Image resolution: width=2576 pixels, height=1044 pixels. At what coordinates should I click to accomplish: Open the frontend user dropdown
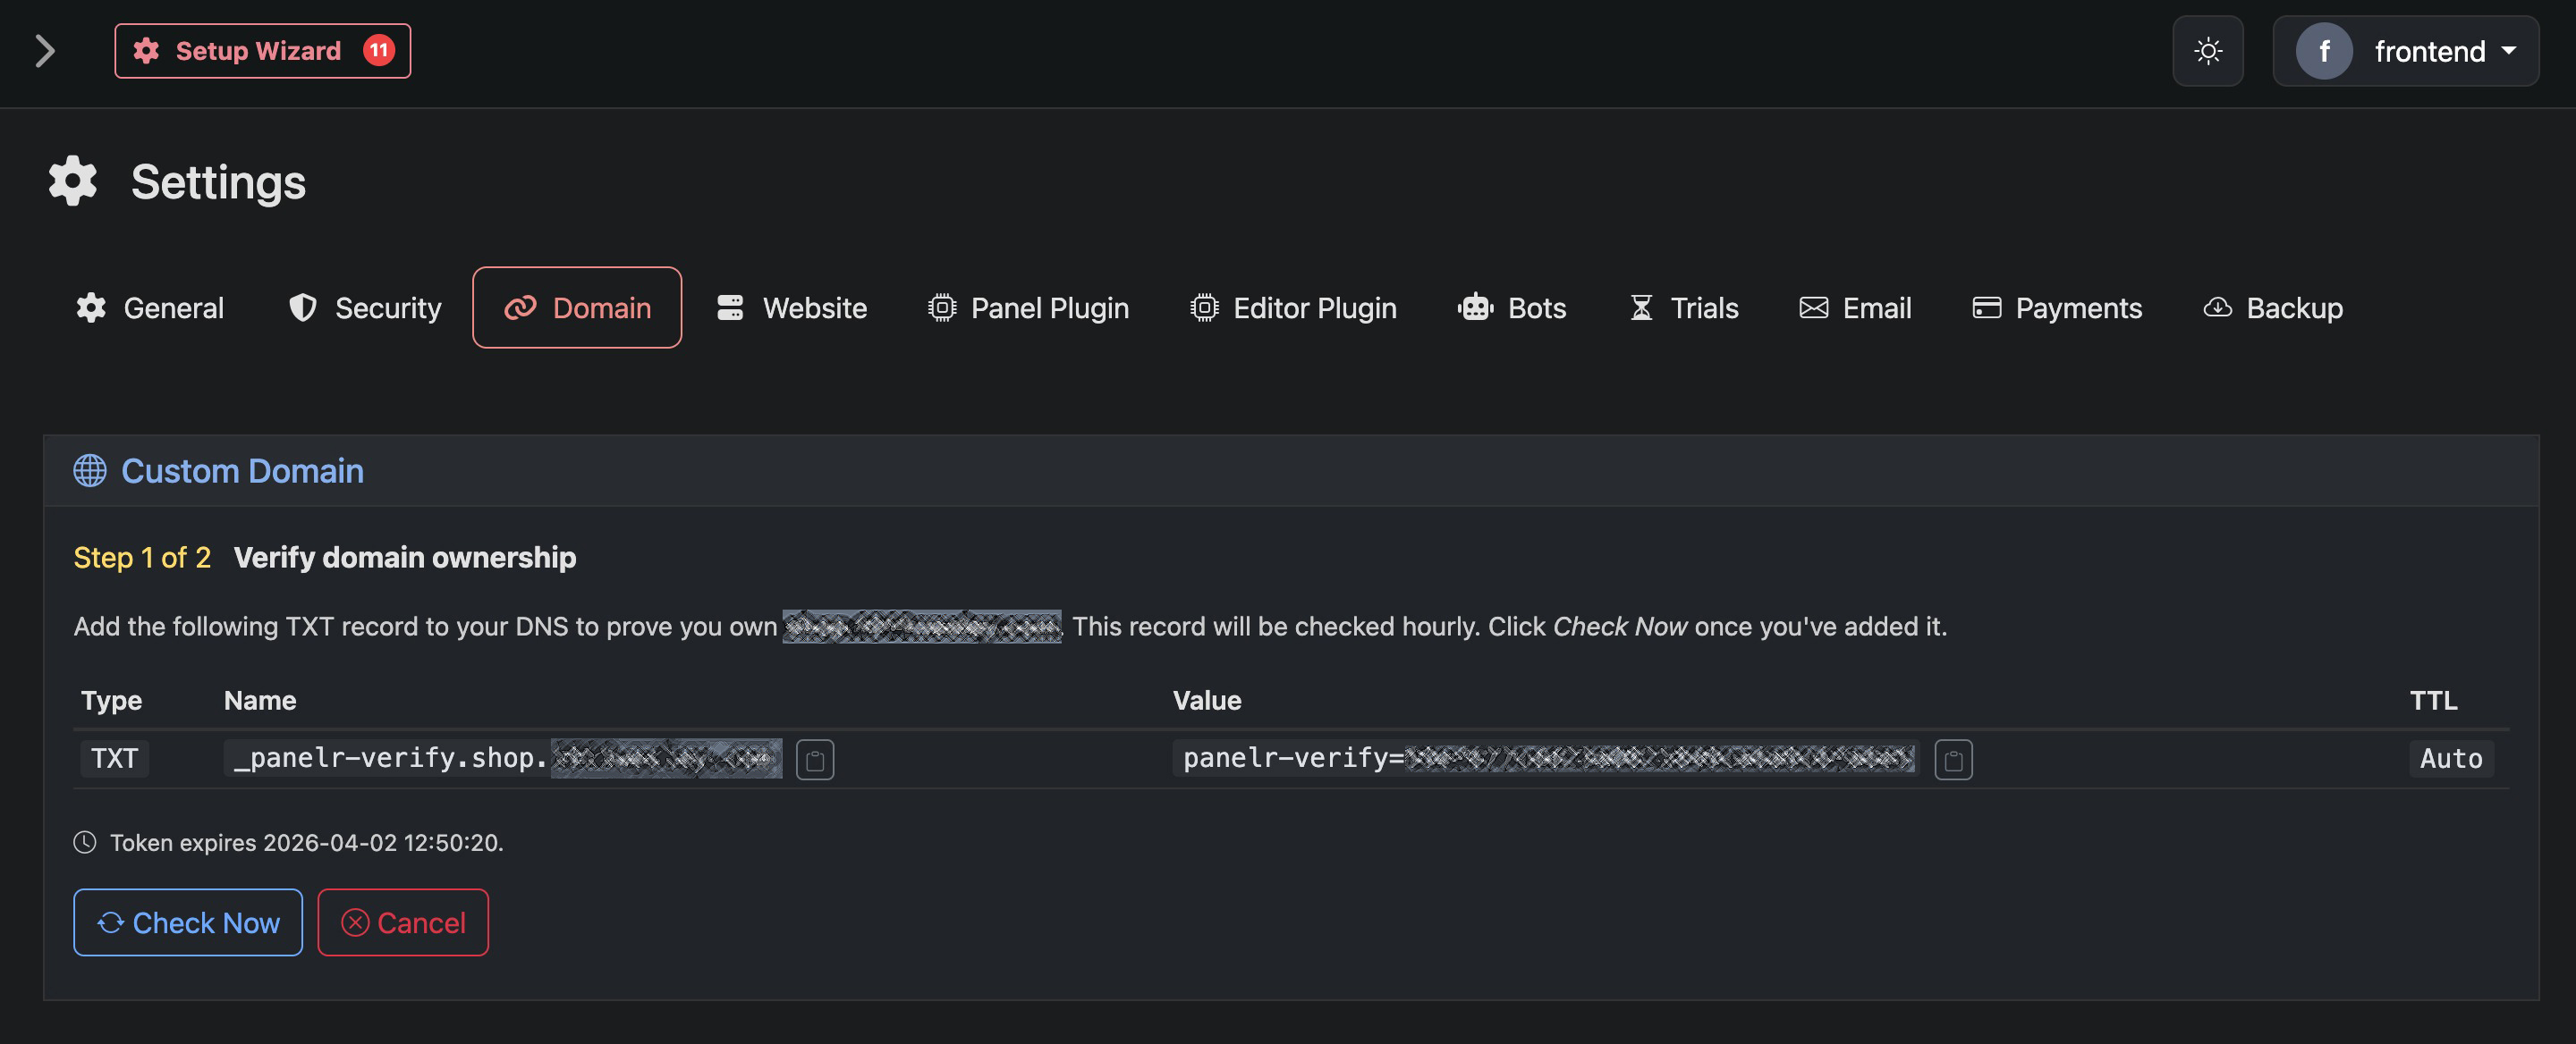point(2405,51)
